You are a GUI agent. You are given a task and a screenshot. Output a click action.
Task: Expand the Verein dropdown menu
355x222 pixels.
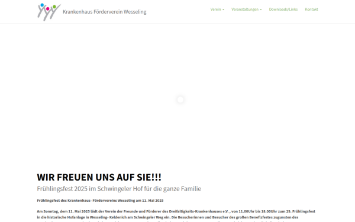tap(217, 9)
